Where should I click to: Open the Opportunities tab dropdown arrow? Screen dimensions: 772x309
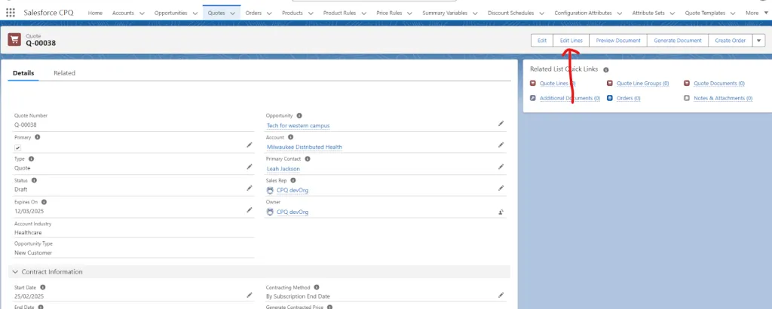click(x=195, y=14)
